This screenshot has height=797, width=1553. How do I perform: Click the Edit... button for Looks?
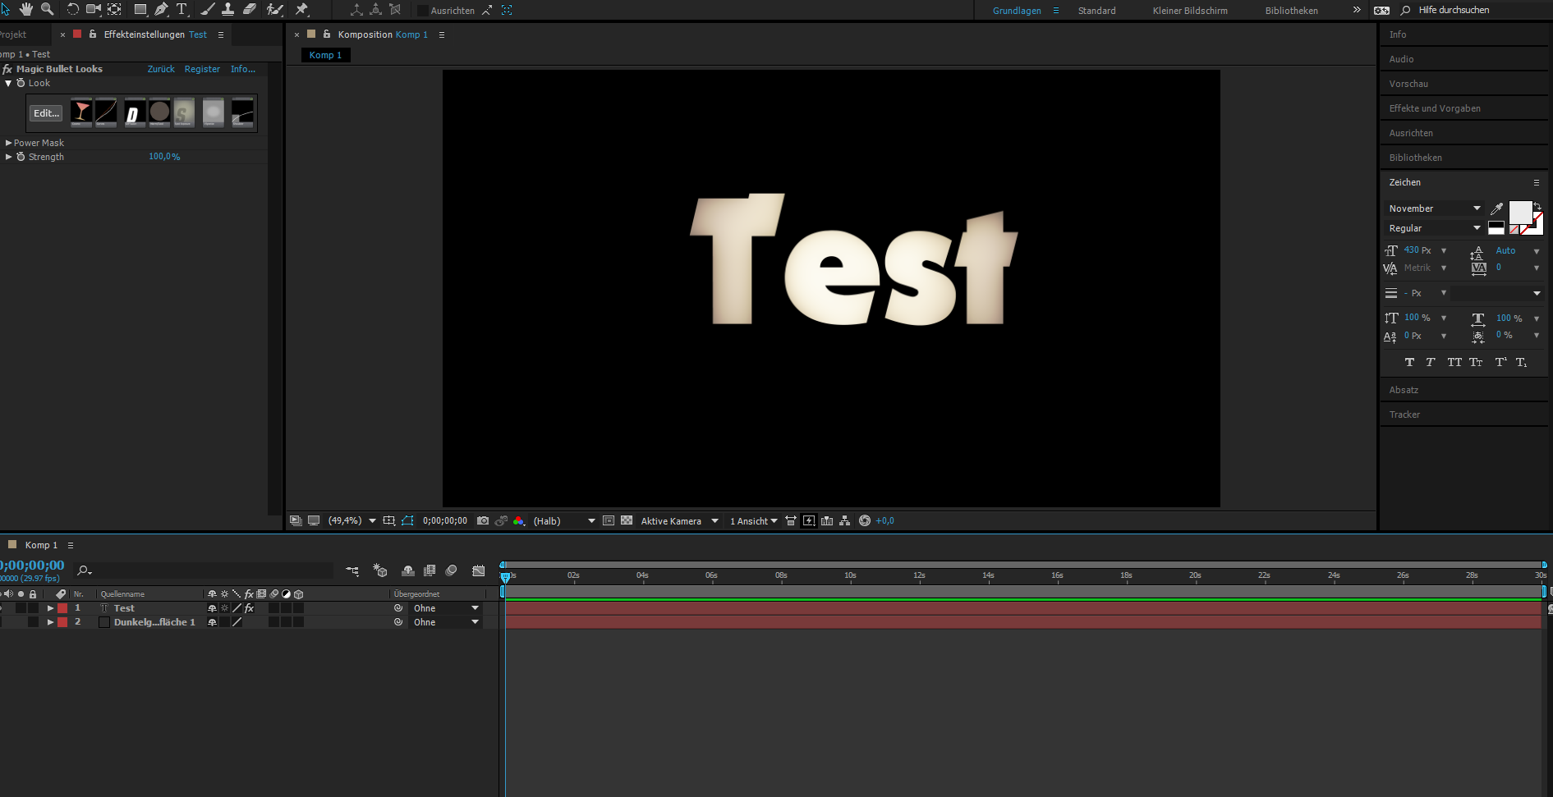pos(46,113)
